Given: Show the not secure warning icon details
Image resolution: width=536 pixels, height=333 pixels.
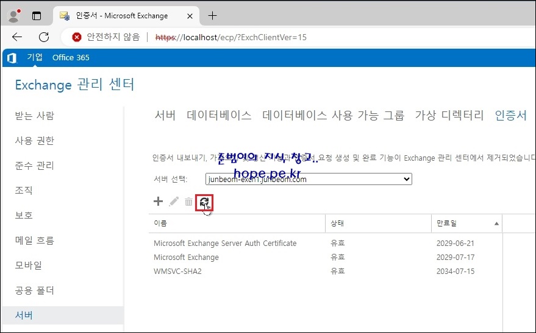Looking at the screenshot, I should pyautogui.click(x=77, y=37).
